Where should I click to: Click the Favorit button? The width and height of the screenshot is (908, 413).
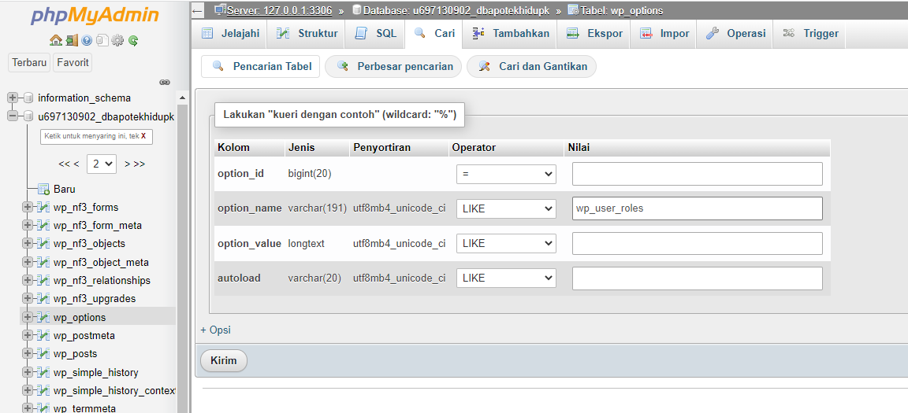pos(73,62)
